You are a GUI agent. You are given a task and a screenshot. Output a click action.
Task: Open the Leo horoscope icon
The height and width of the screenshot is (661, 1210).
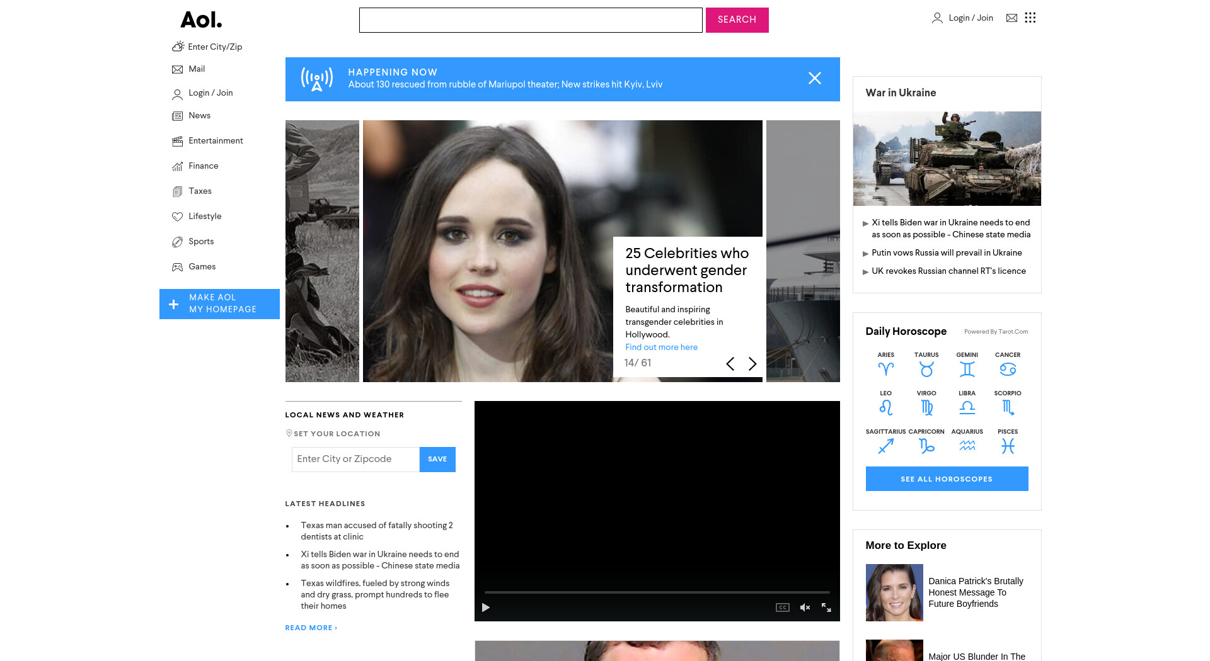[x=886, y=408]
